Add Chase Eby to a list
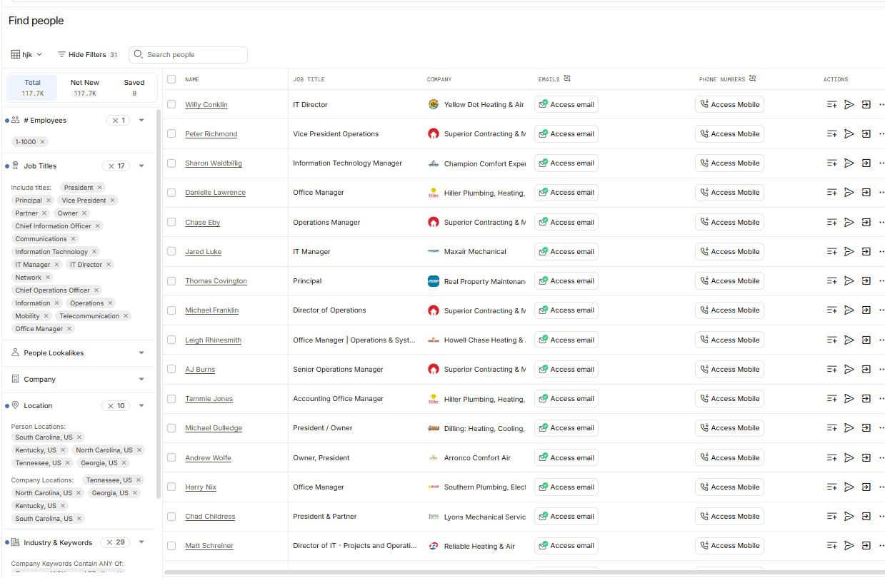This screenshot has height=578, width=885. (831, 223)
